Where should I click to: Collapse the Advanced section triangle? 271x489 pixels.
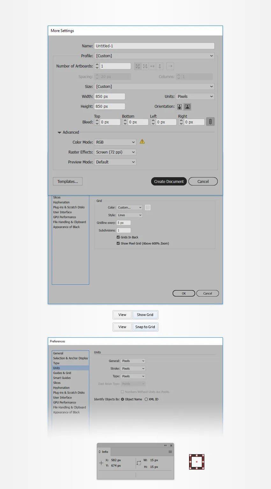tap(59, 132)
